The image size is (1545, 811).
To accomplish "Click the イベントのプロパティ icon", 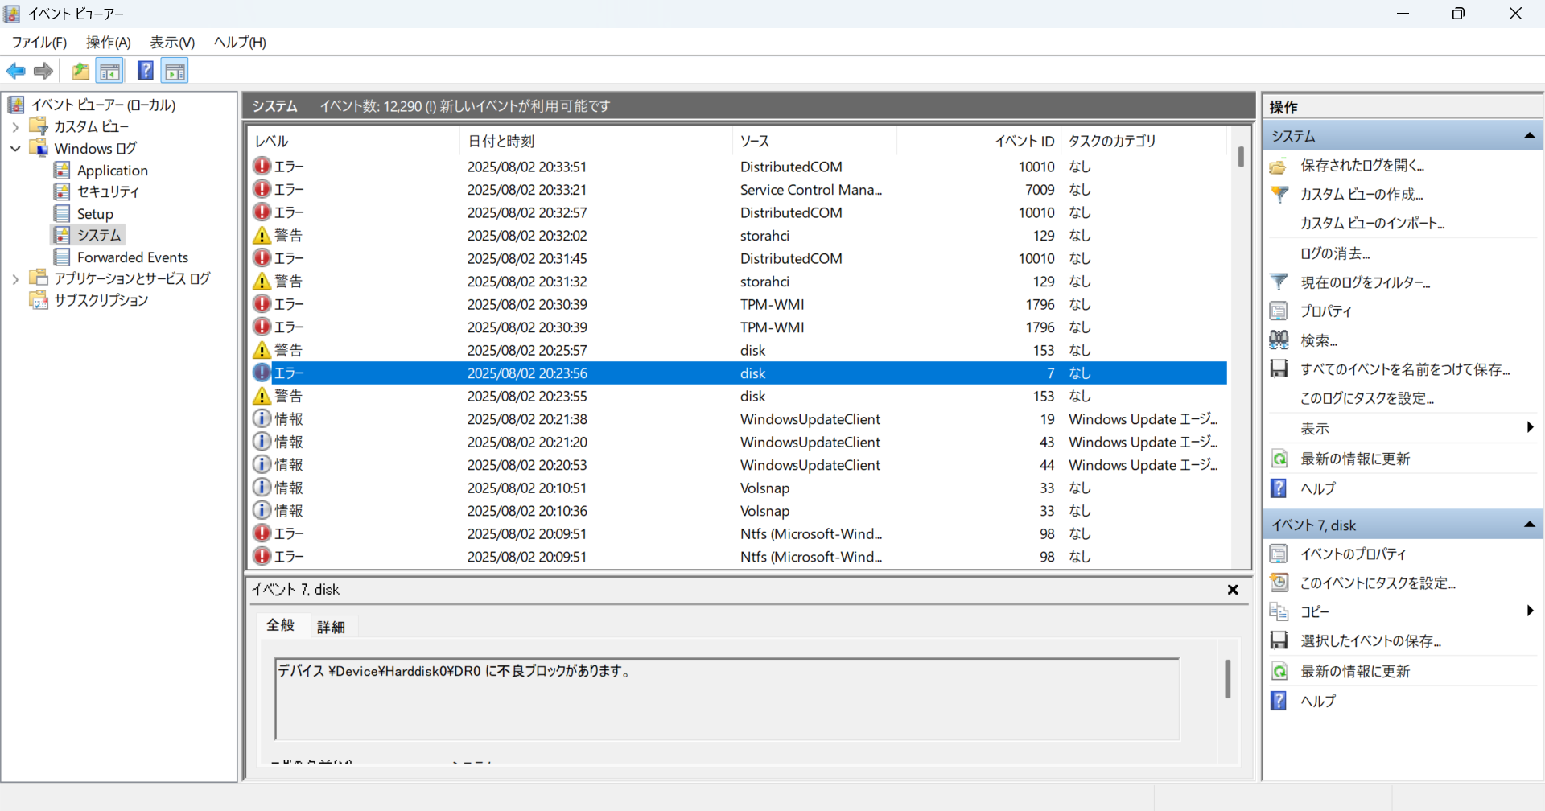I will tap(1279, 554).
